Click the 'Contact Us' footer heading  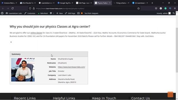[140, 98]
